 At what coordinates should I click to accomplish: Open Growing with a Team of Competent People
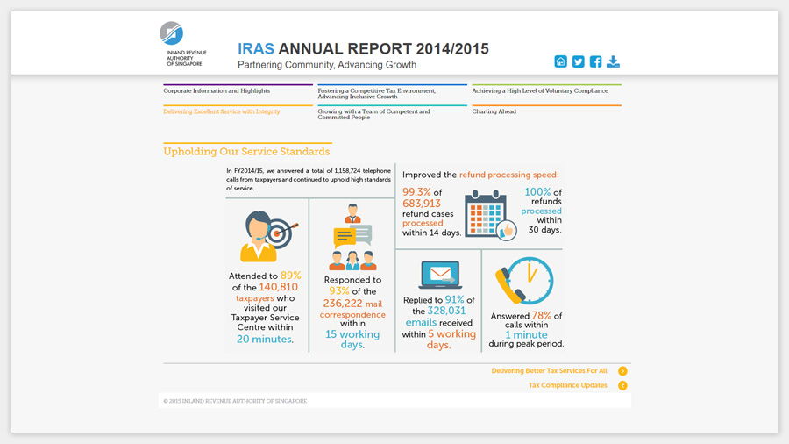373,114
